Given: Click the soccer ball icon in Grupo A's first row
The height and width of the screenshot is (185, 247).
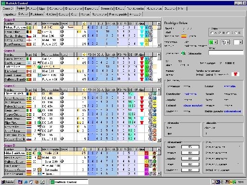Looking at the screenshot, I should click(x=62, y=27).
